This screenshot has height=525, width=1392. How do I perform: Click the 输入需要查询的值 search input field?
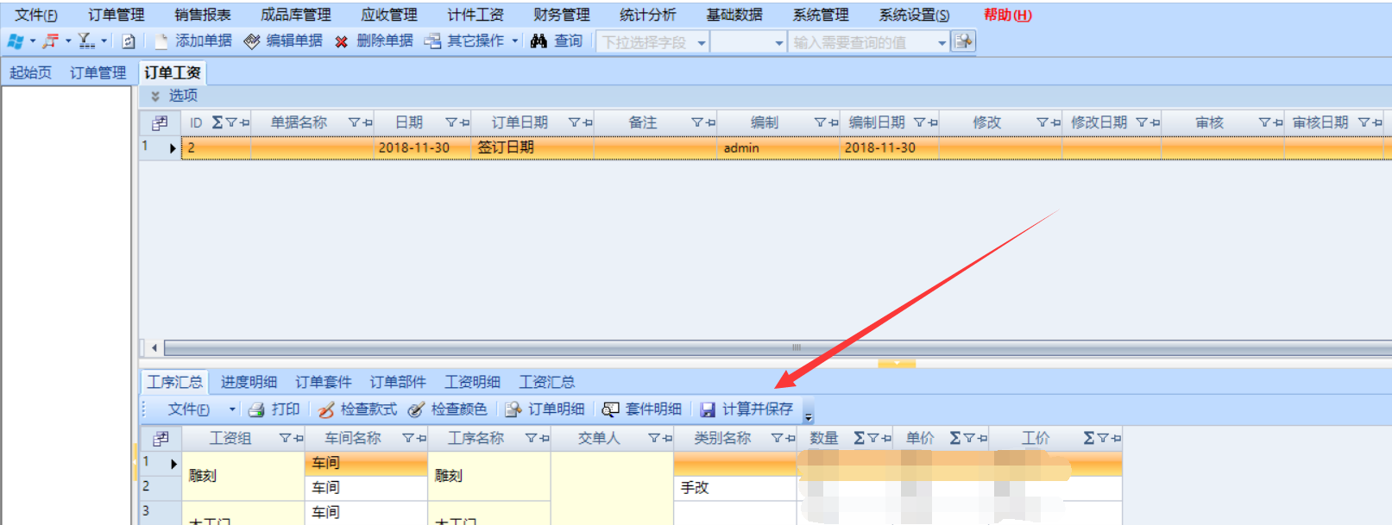[863, 42]
